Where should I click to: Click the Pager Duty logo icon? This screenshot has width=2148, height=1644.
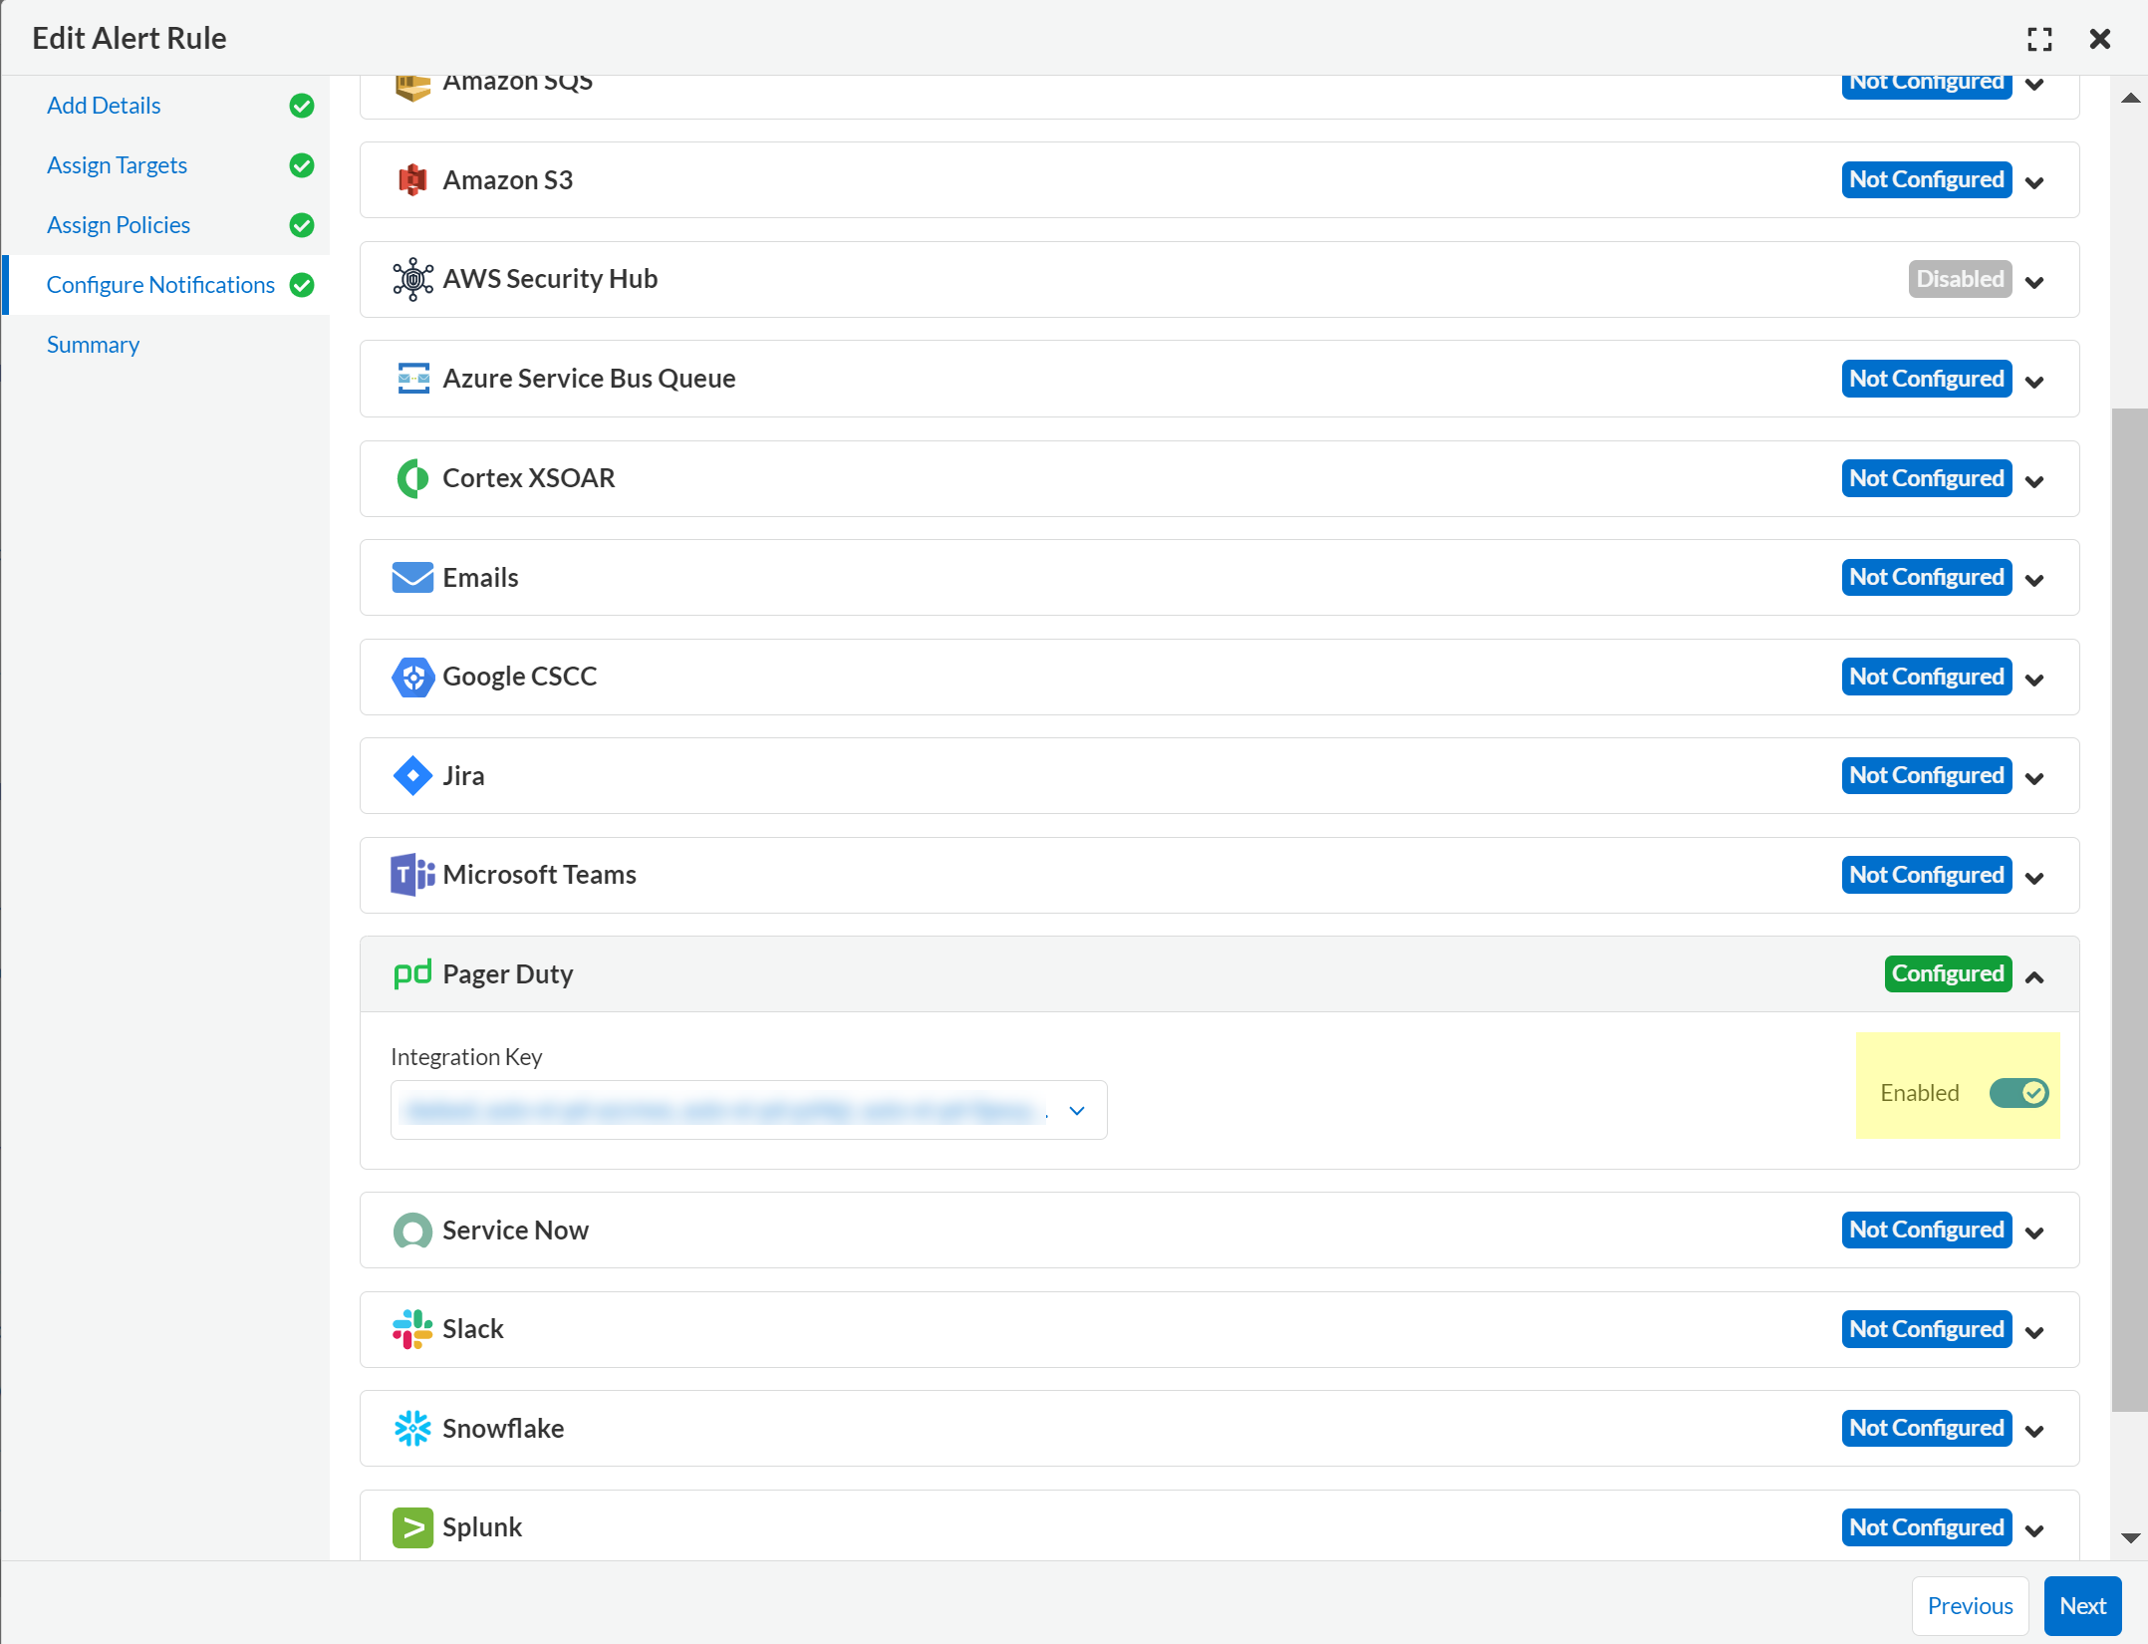point(412,973)
